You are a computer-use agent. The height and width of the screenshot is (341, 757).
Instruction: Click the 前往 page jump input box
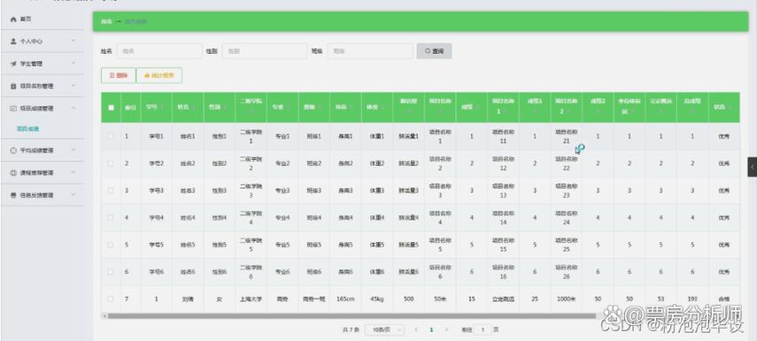coord(482,330)
